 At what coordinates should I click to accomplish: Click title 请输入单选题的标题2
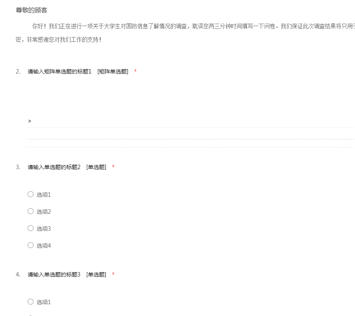point(54,167)
